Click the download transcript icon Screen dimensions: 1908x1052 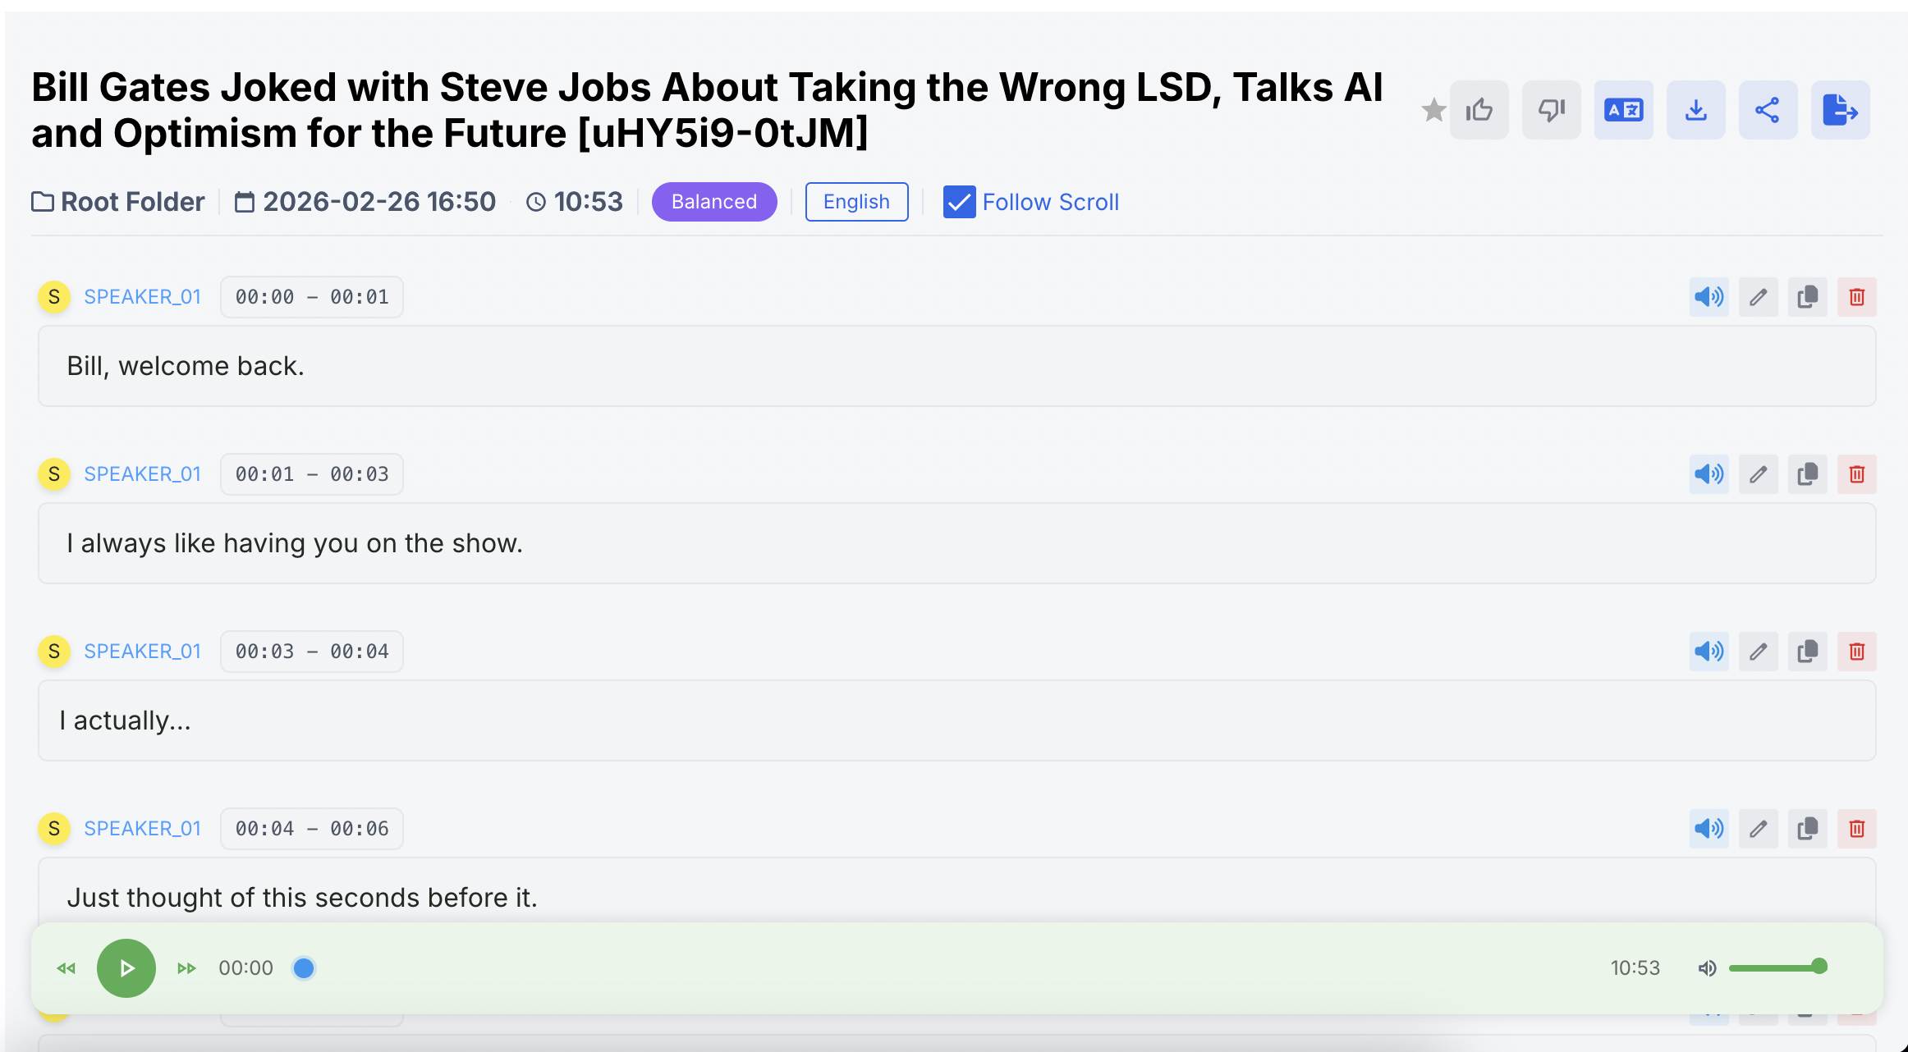1695,110
